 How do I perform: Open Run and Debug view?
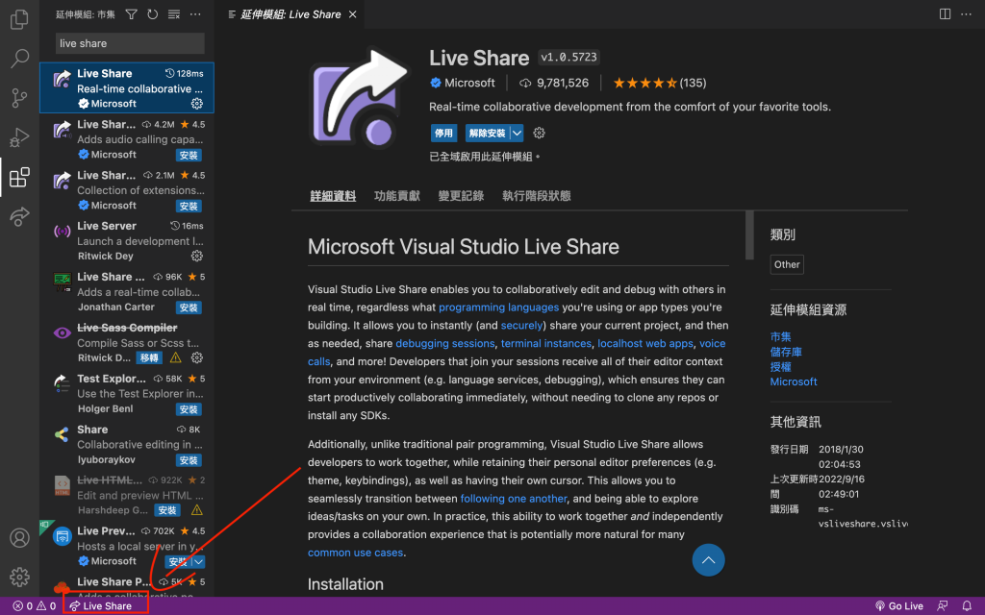(19, 136)
